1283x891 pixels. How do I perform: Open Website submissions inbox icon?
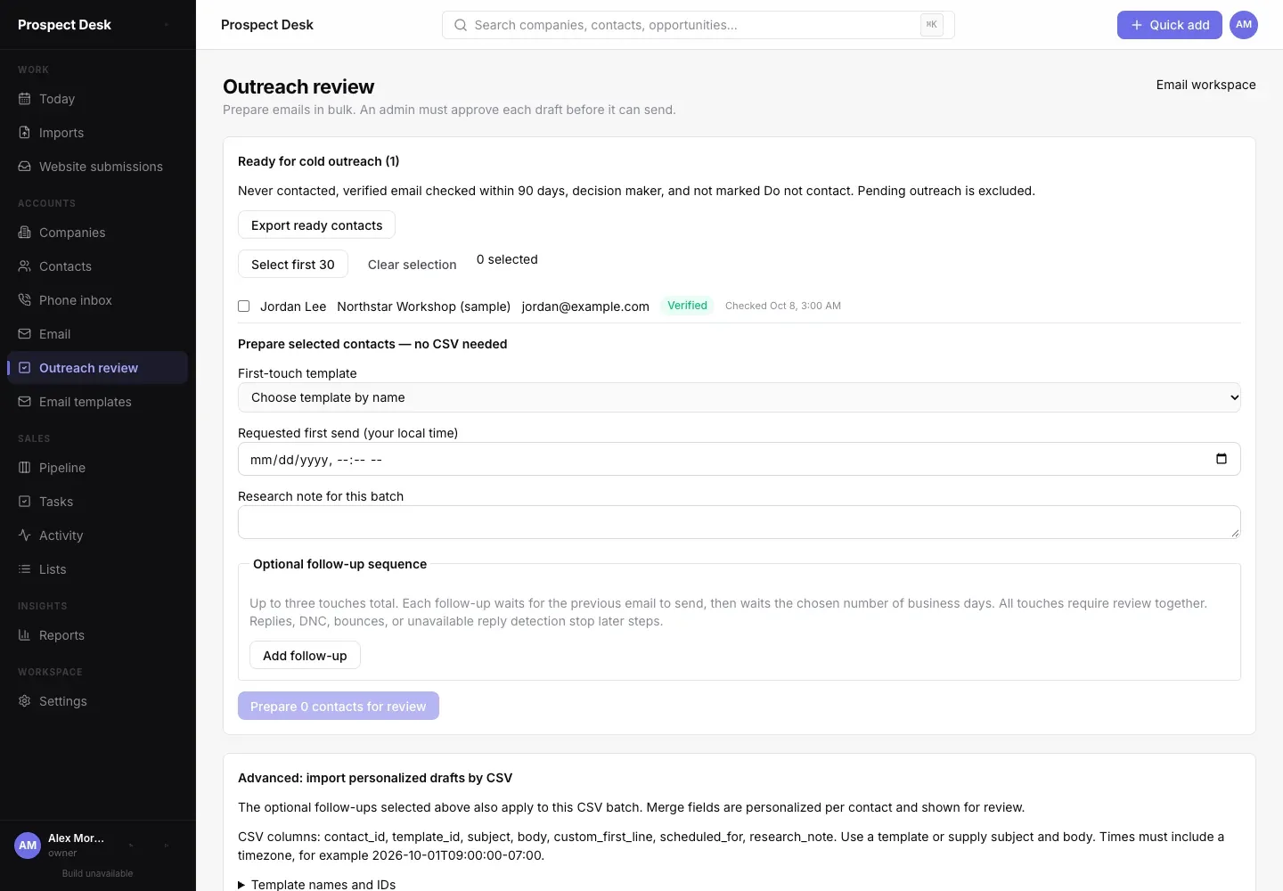[x=25, y=167]
